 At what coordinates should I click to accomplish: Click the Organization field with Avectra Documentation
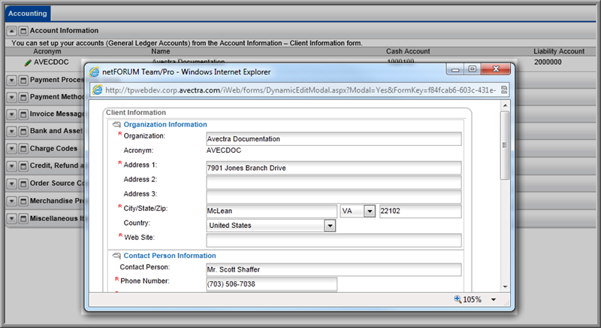(334, 139)
